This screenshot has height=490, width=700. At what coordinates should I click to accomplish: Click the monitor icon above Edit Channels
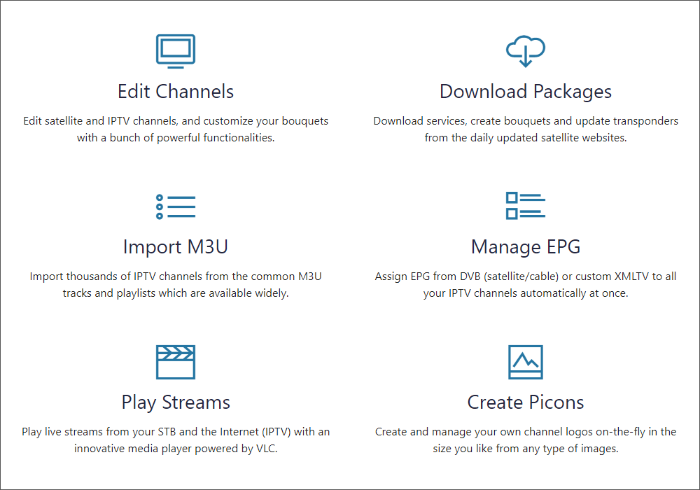pos(176,51)
